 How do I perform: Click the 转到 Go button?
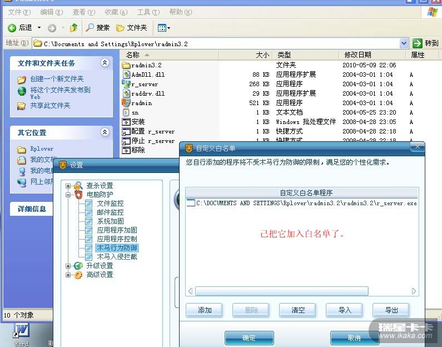coord(425,43)
